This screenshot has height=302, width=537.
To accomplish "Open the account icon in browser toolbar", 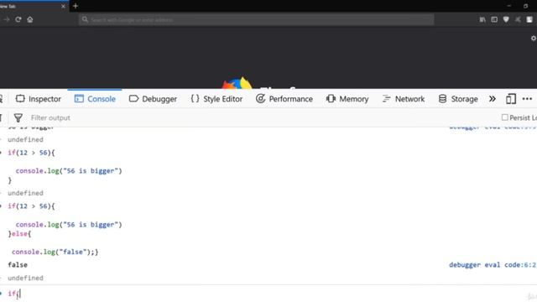I will [529, 20].
